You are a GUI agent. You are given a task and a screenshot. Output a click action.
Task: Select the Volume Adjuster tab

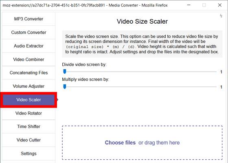pos(28,86)
